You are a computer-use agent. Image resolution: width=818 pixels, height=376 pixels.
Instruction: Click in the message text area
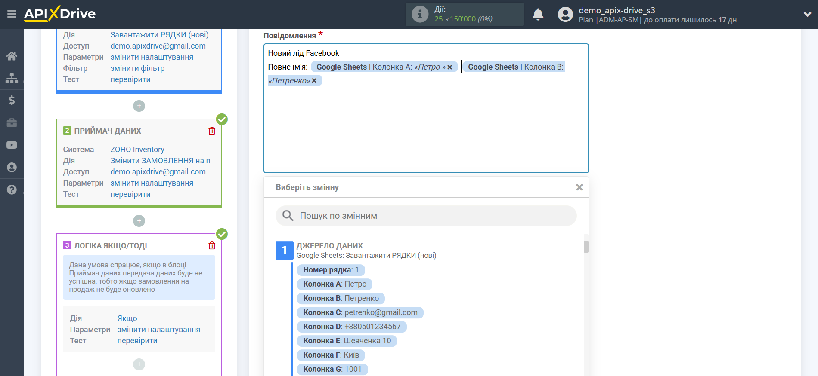click(x=426, y=108)
